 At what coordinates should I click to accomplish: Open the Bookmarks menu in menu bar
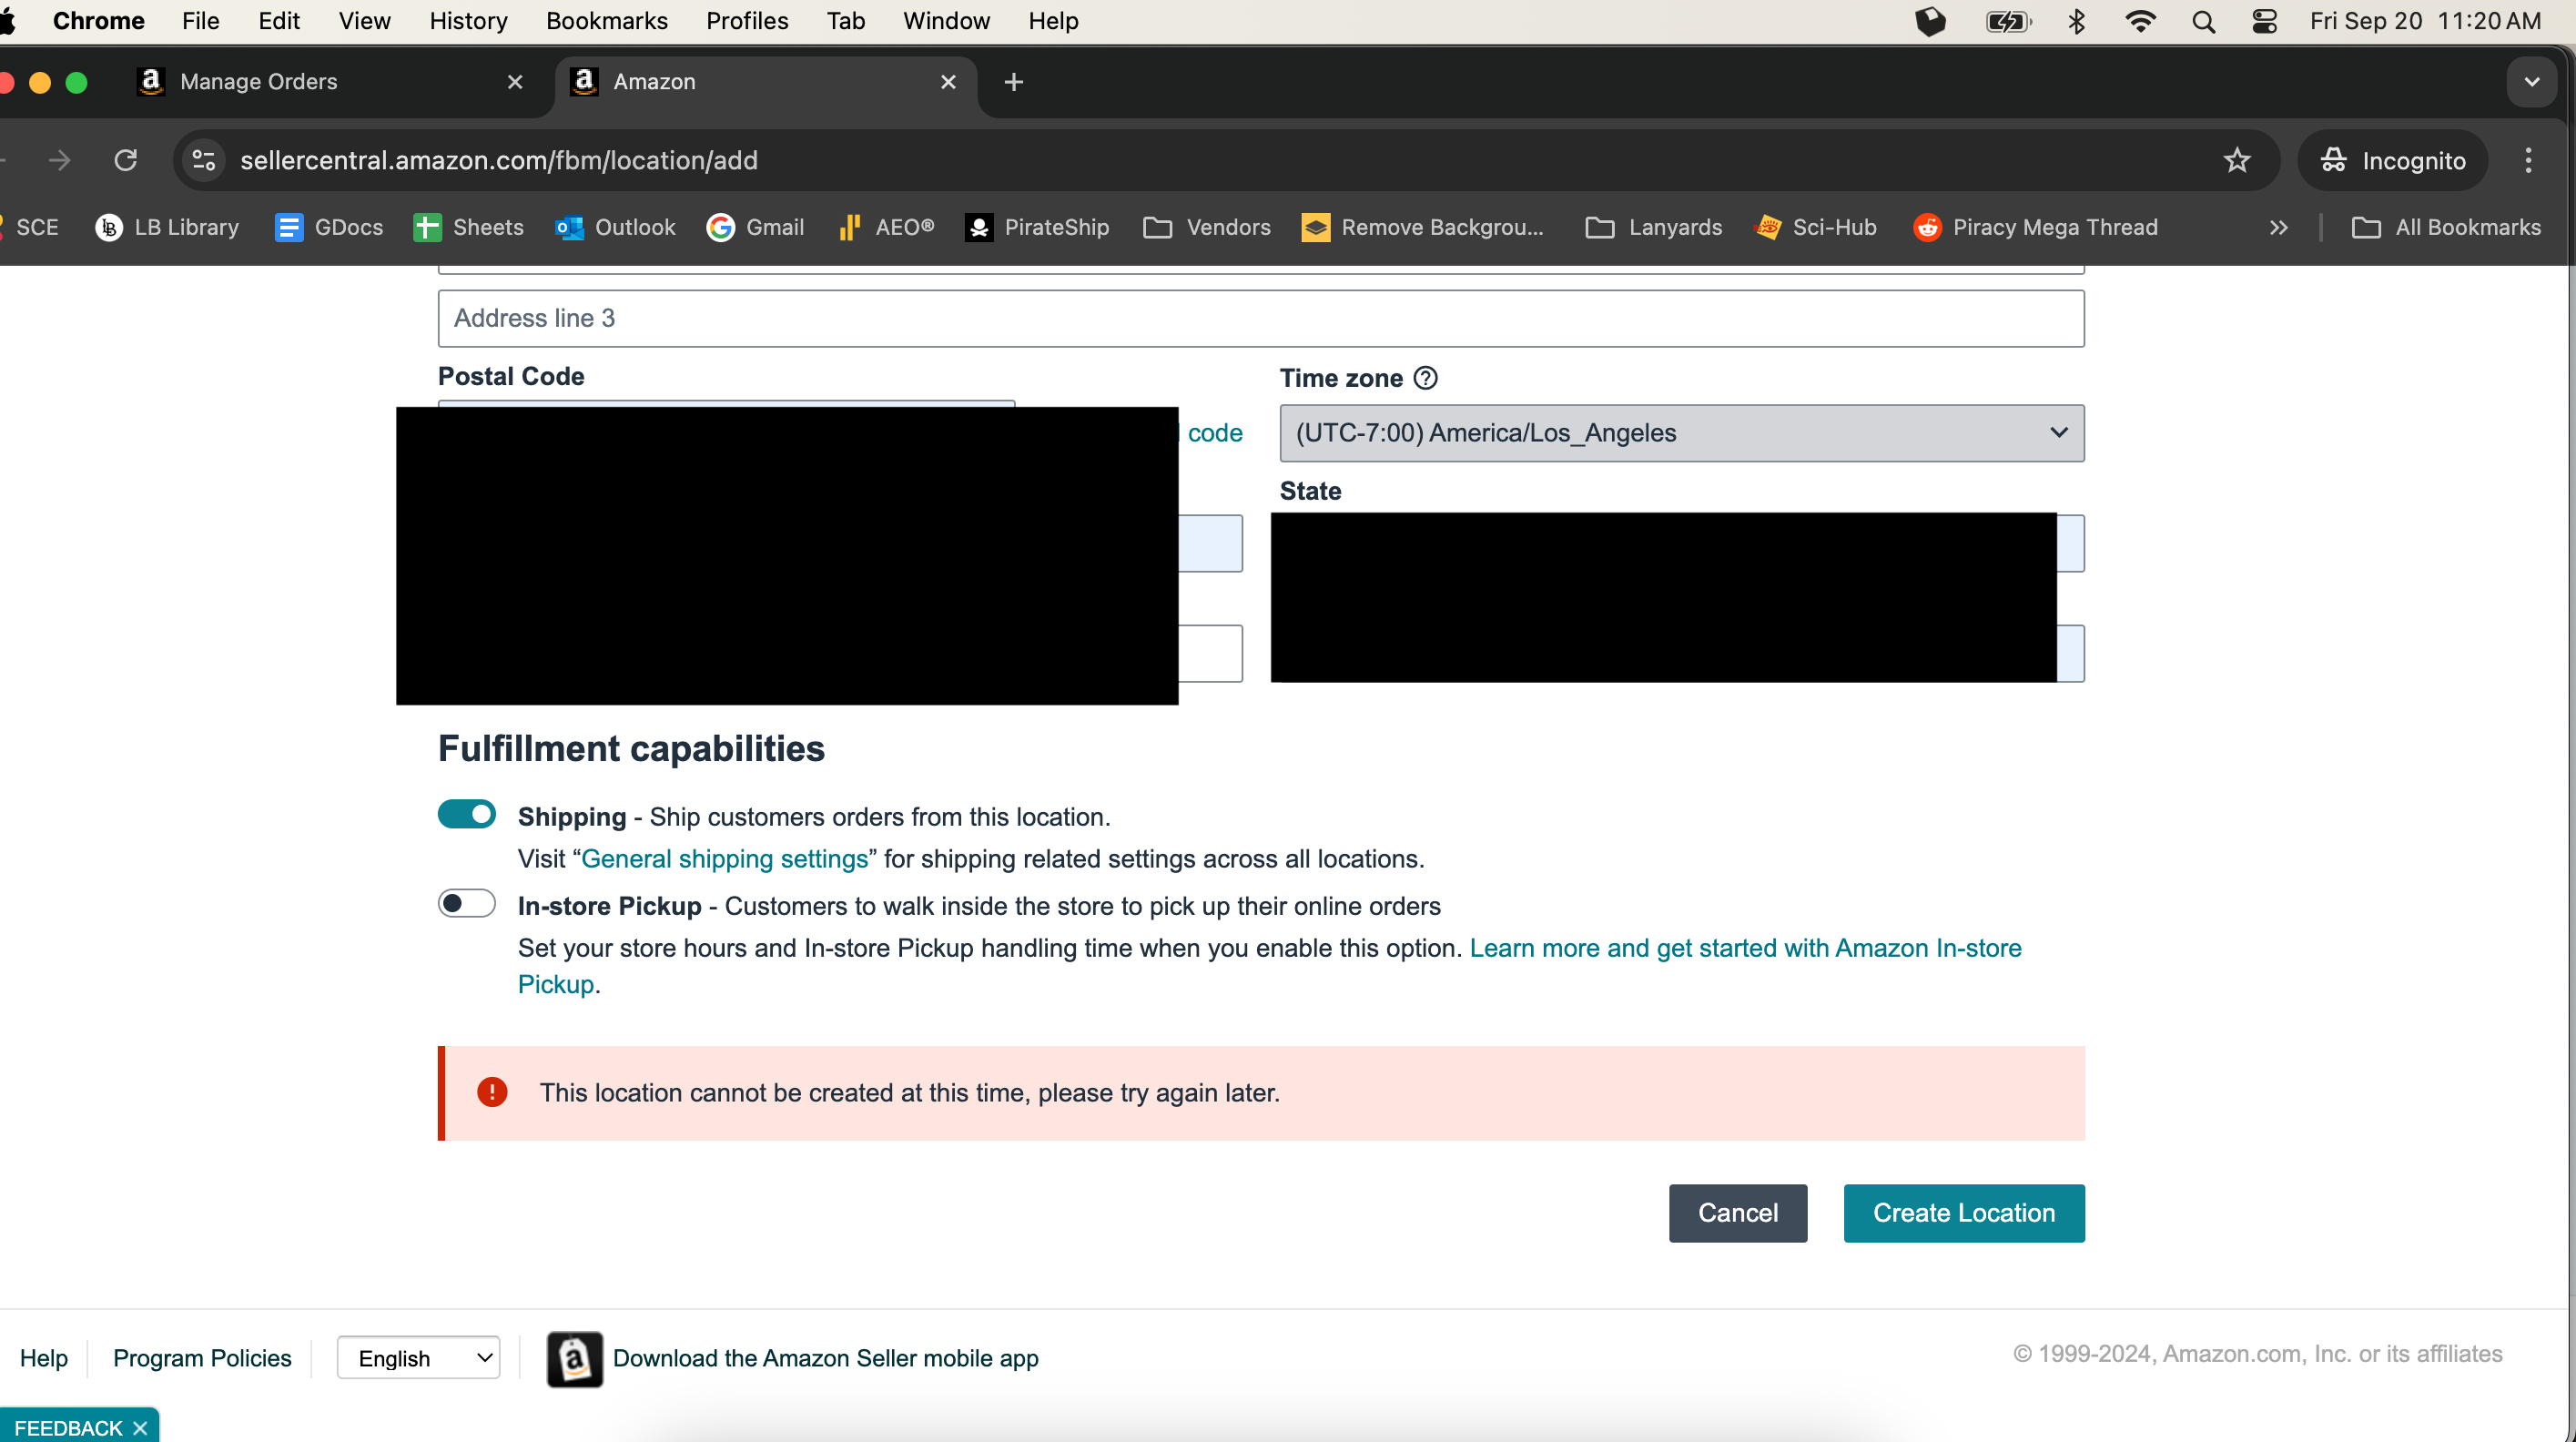[606, 21]
